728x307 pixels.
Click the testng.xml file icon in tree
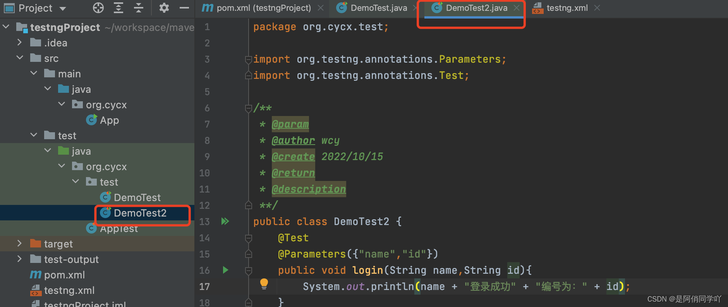pos(36,290)
